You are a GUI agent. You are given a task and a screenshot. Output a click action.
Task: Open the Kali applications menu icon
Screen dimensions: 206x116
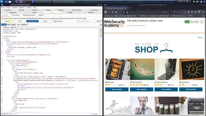pyautogui.click(x=2, y=2)
